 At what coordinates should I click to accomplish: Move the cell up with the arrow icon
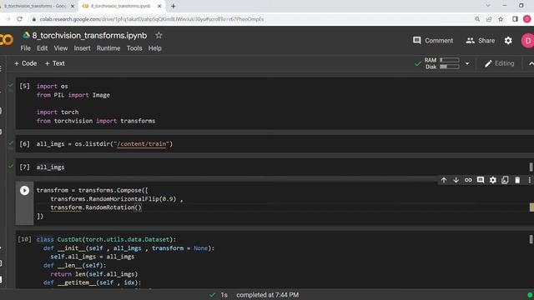coord(444,180)
